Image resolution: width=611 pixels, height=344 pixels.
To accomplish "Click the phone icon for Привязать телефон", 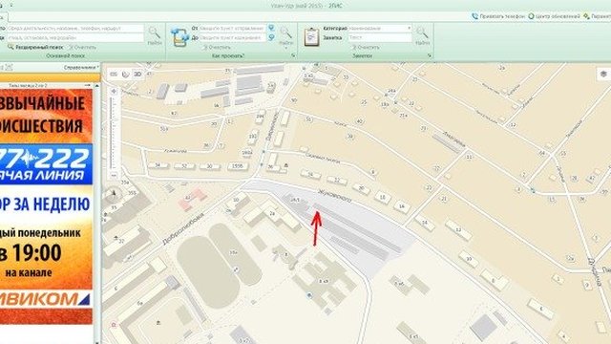I will (x=474, y=16).
